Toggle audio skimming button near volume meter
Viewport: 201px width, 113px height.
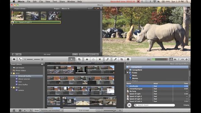tap(149, 59)
